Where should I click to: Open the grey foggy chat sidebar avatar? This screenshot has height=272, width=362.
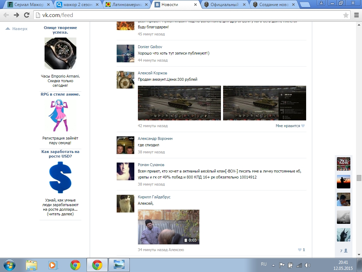344,217
